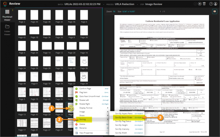Click the Rotate Left icon
220x137 pixels.
[x=76, y=100]
